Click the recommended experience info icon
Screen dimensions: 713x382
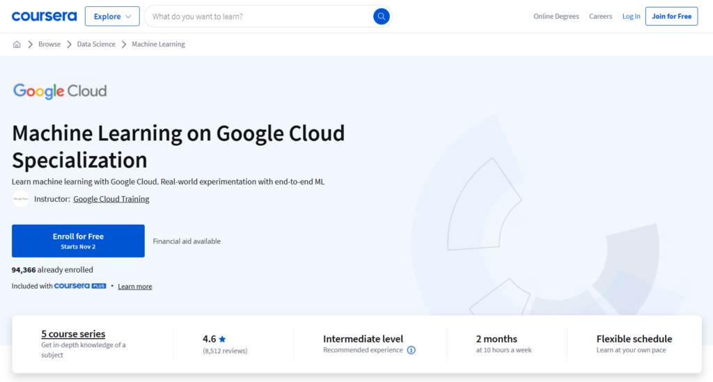(x=411, y=350)
